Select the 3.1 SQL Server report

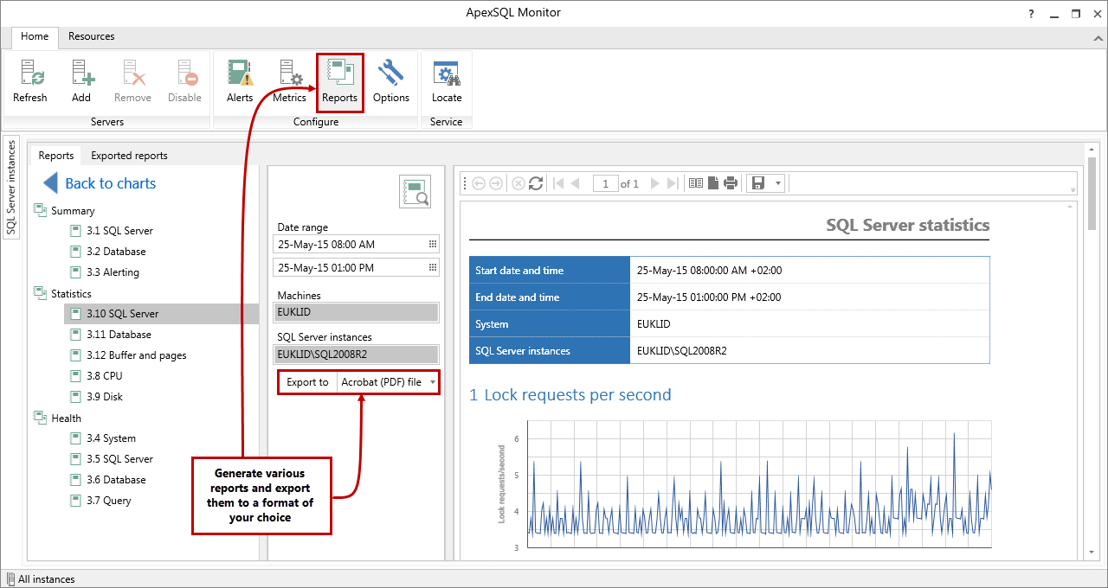119,231
